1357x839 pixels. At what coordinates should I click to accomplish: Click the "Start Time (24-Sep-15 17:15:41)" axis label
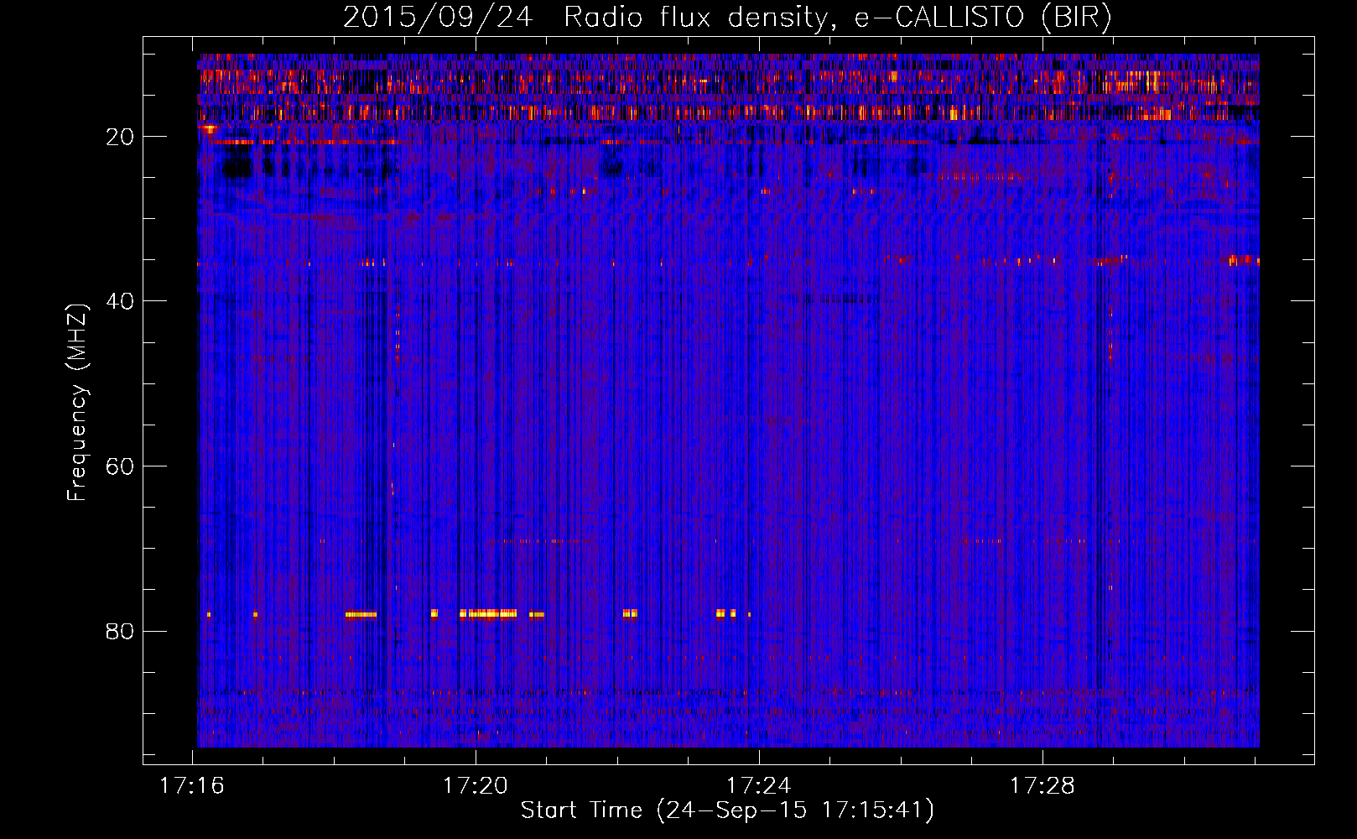[727, 811]
